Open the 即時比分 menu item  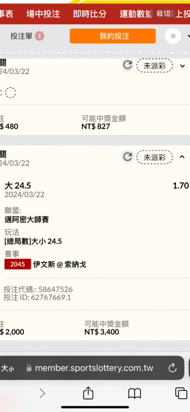(90, 14)
